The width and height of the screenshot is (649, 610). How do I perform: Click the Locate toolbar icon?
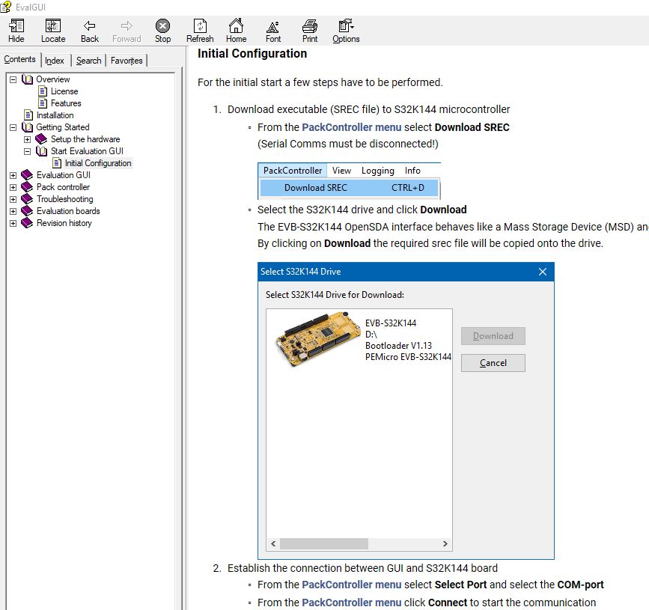(52, 31)
